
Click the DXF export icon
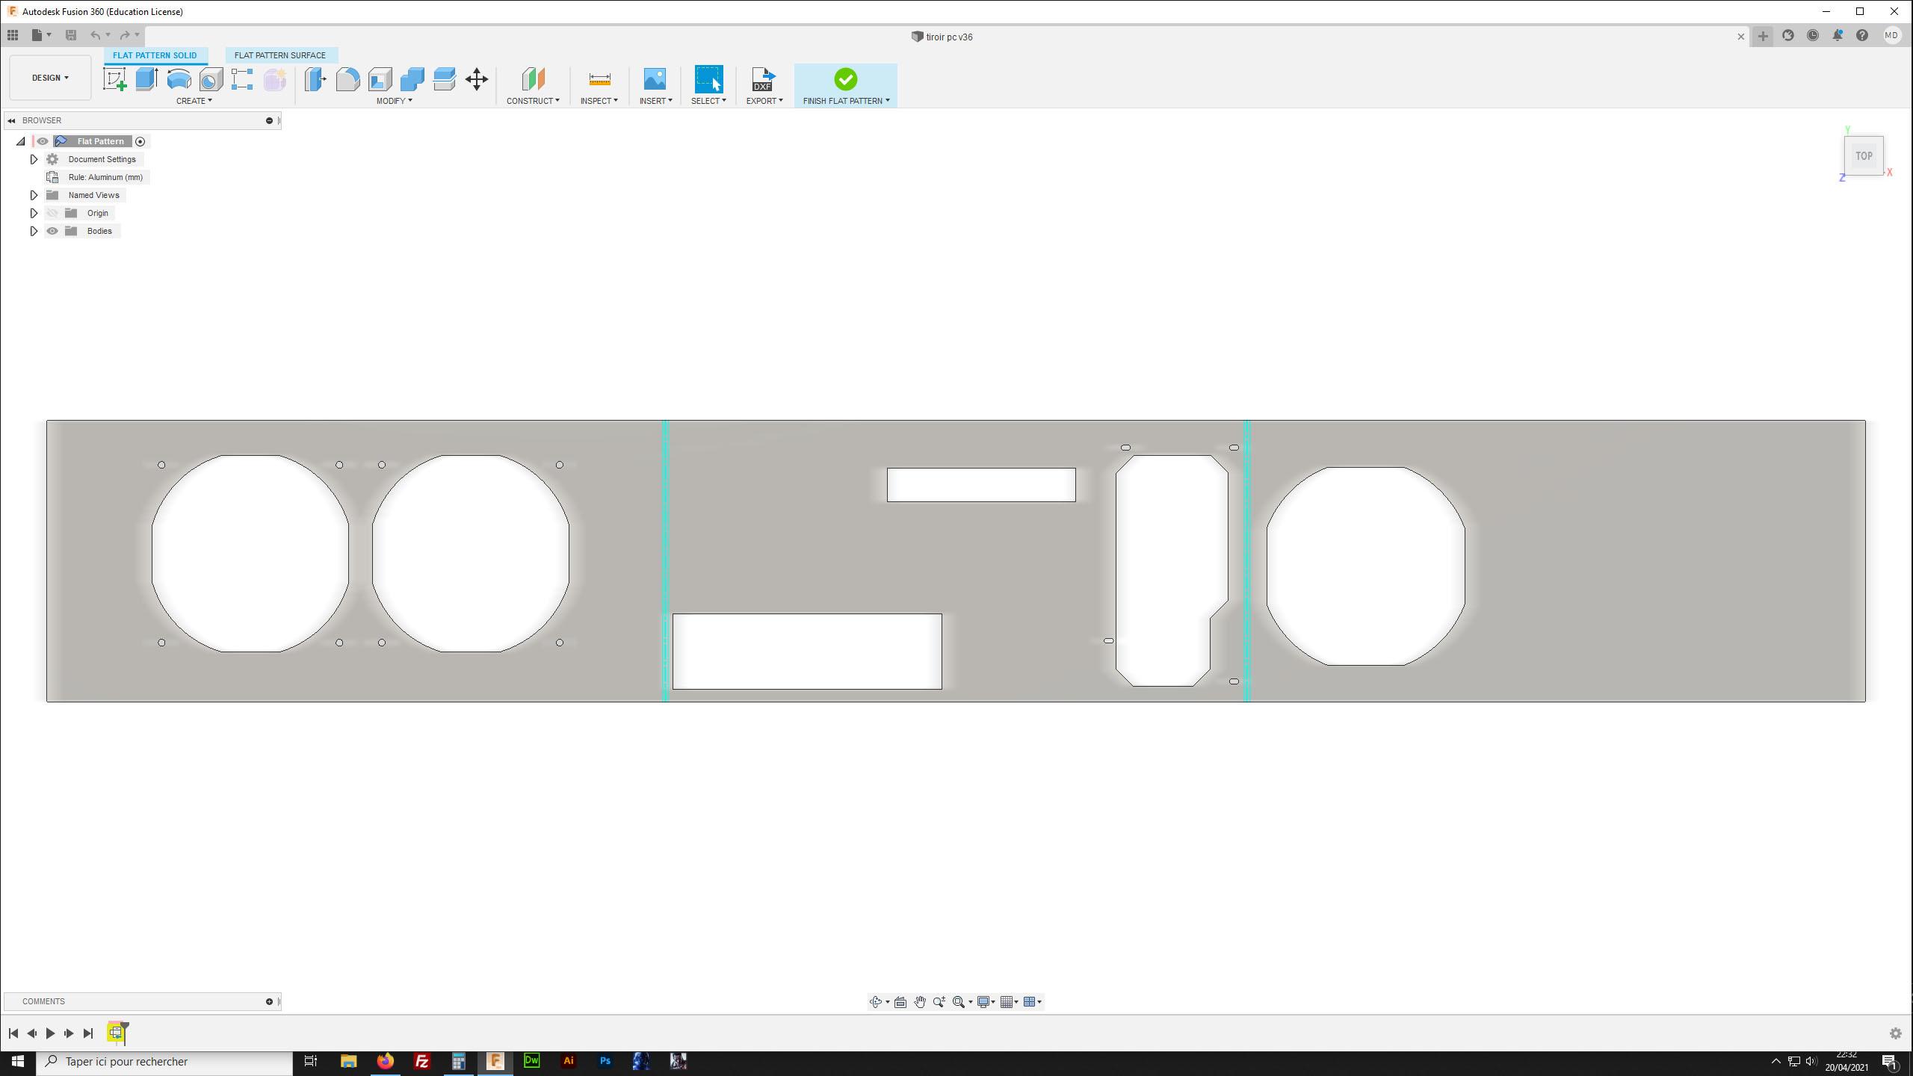click(x=763, y=79)
